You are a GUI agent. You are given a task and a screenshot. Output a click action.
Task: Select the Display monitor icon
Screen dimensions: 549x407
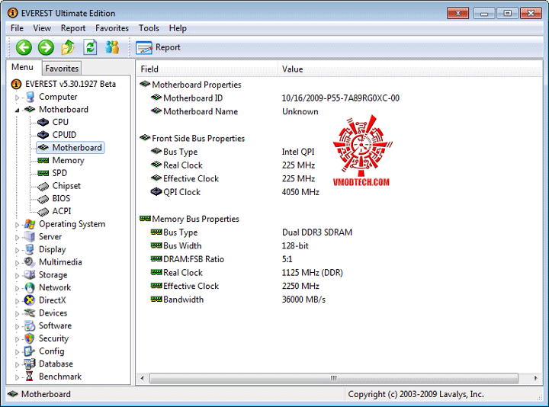pyautogui.click(x=30, y=249)
